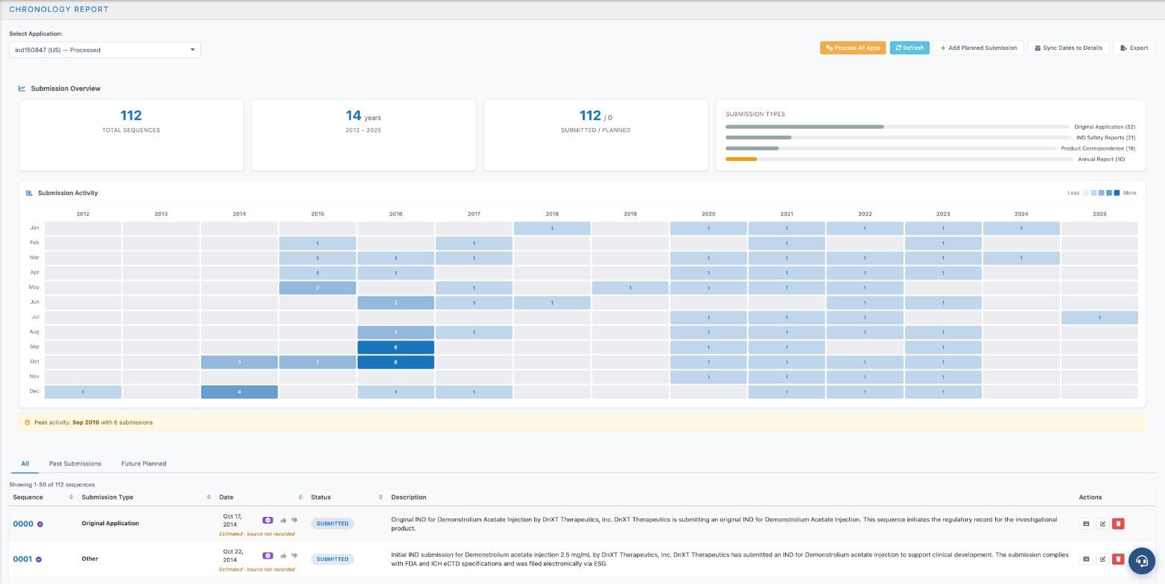Click the 112 Total Sequences card
The image size is (1165, 584).
tap(131, 135)
